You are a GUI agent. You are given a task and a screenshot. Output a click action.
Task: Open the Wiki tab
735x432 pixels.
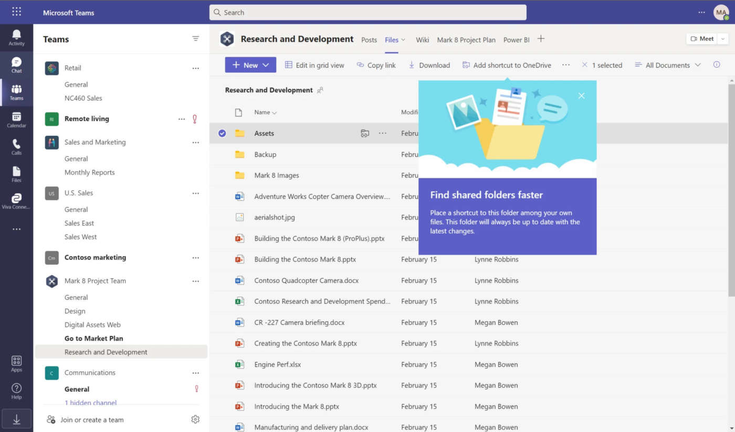pos(422,39)
